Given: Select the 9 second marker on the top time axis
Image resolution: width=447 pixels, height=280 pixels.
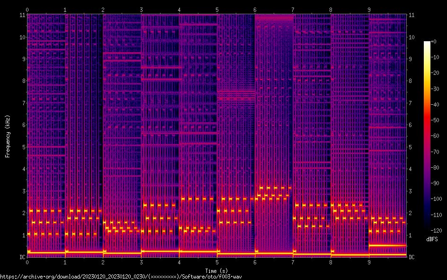Looking at the screenshot, I should (x=369, y=9).
